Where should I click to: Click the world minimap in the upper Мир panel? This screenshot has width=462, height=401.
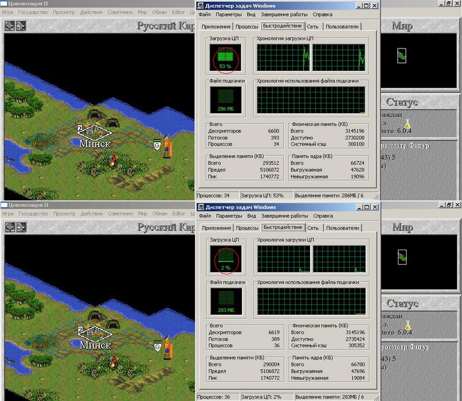coord(418,61)
